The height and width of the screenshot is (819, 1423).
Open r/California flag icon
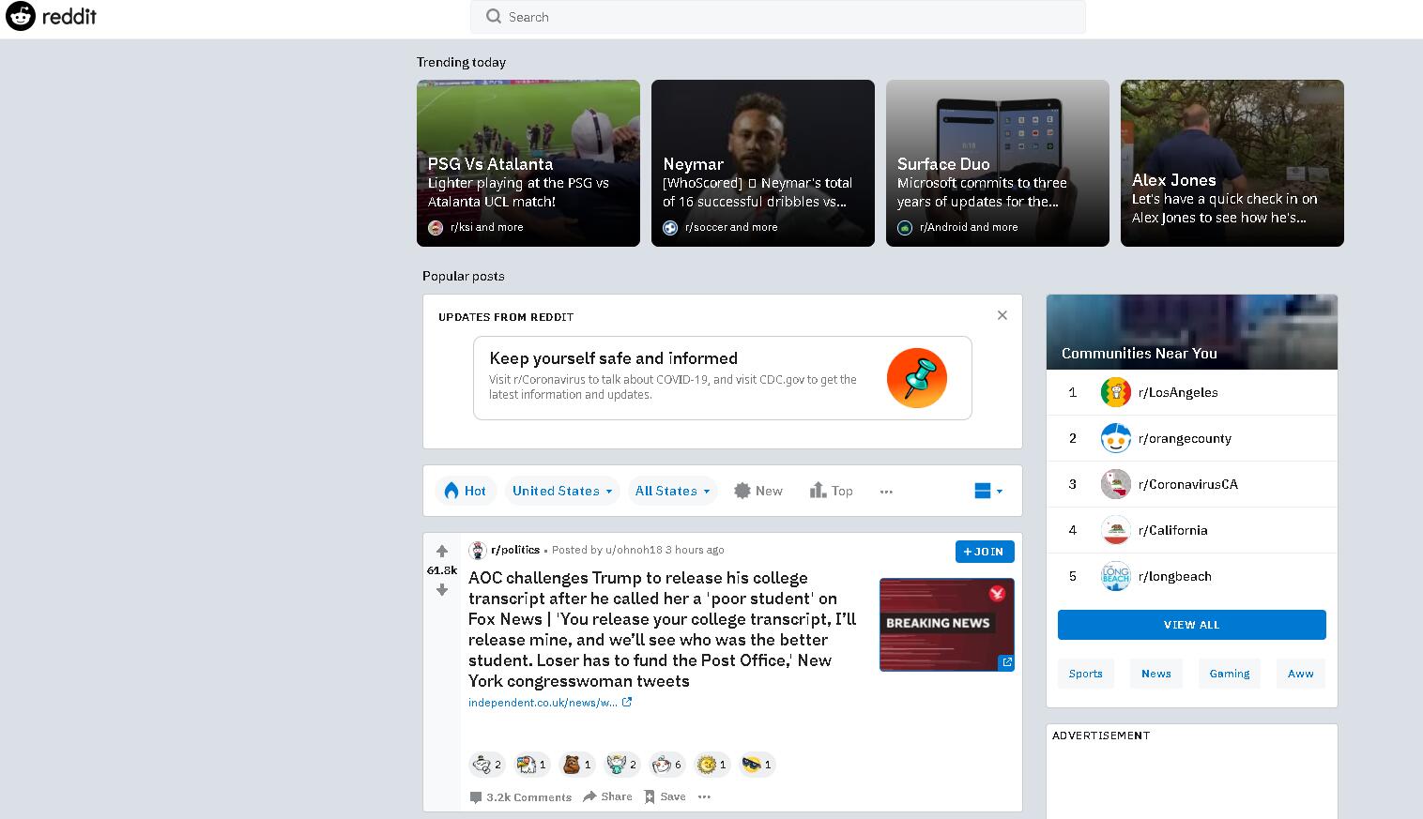1116,530
